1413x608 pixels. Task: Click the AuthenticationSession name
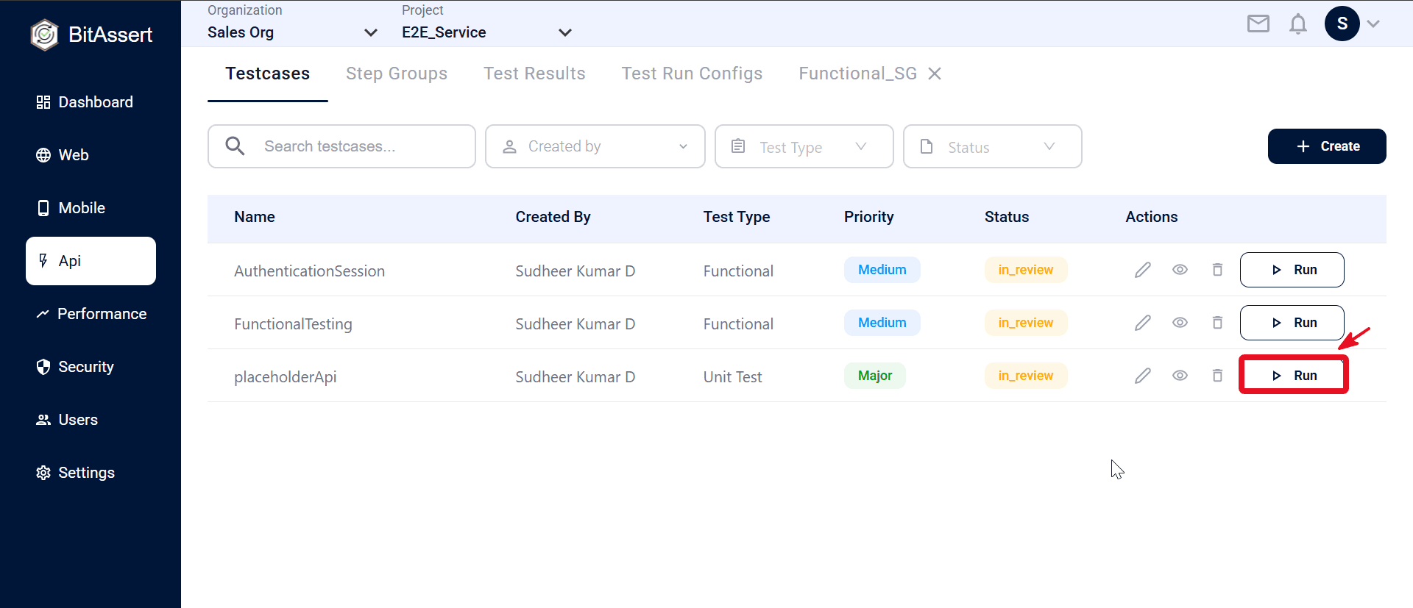pos(309,271)
